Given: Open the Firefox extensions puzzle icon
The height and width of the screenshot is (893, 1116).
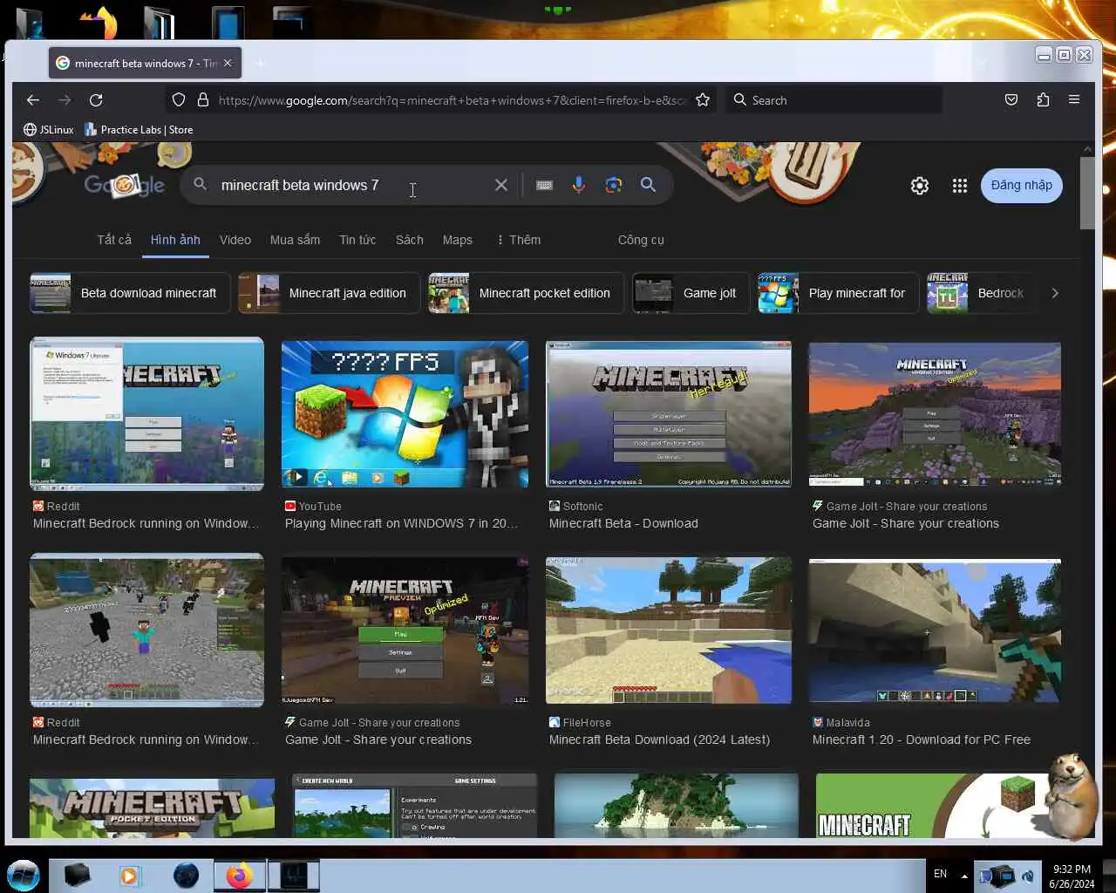Looking at the screenshot, I should click(x=1043, y=100).
